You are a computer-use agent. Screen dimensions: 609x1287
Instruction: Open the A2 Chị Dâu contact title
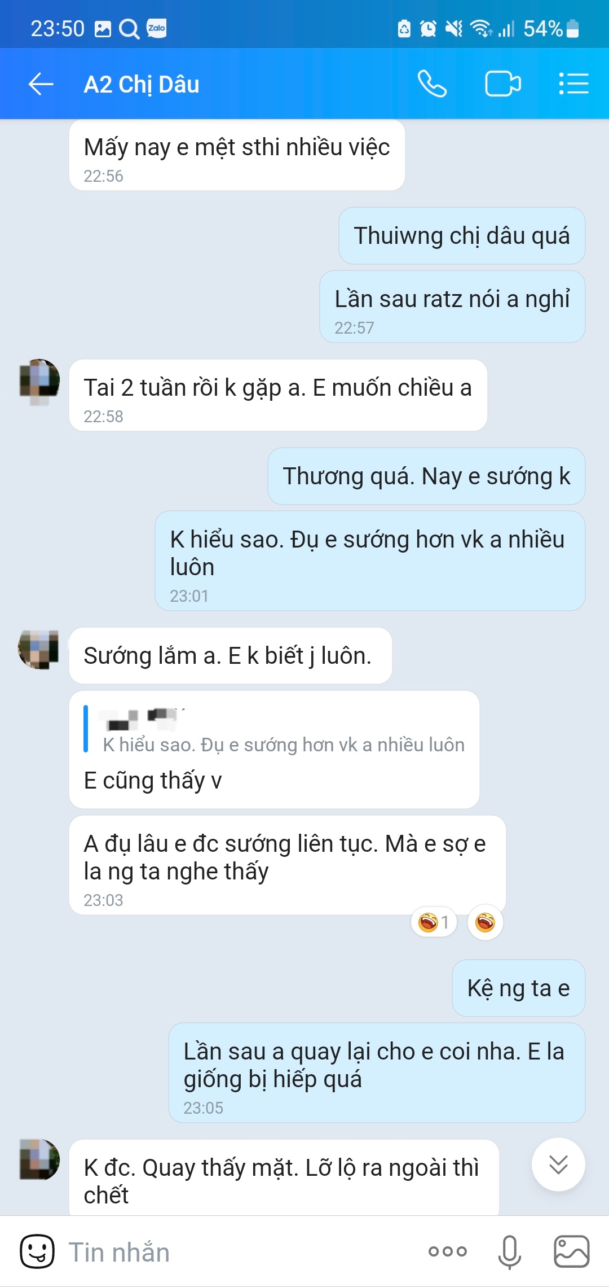142,84
